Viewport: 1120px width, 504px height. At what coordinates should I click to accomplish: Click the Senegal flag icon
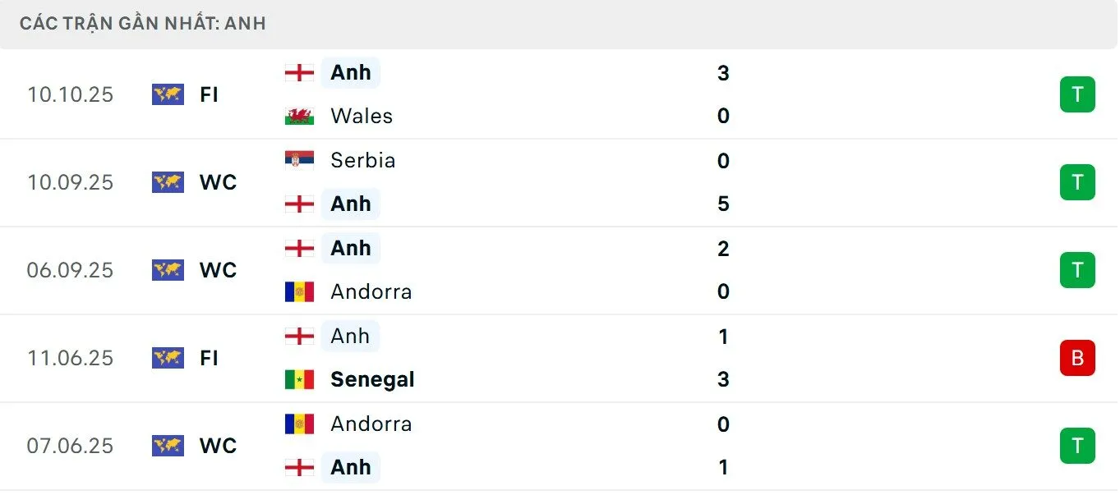299,379
